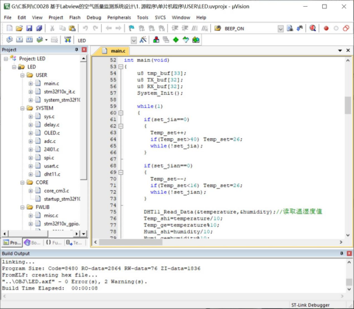The height and width of the screenshot is (309, 354).
Task: Click the Undo arrow icon
Action: click(x=85, y=28)
